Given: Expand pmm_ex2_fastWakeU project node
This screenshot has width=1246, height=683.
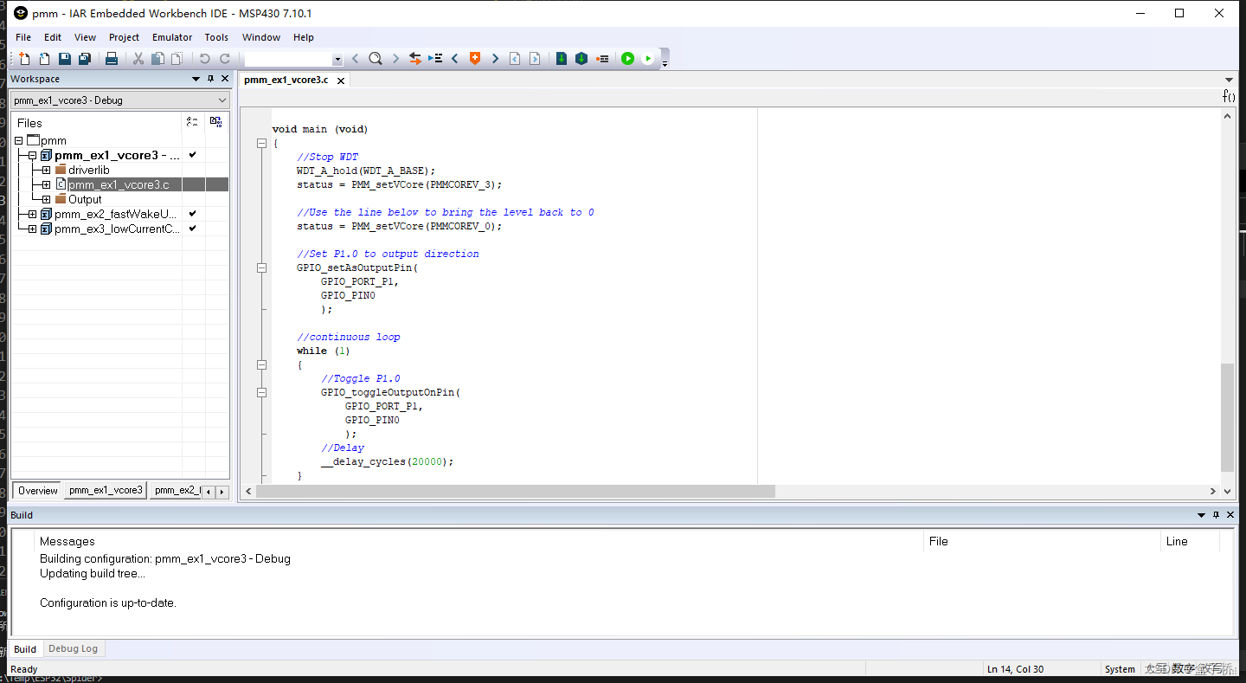Looking at the screenshot, I should coord(32,215).
